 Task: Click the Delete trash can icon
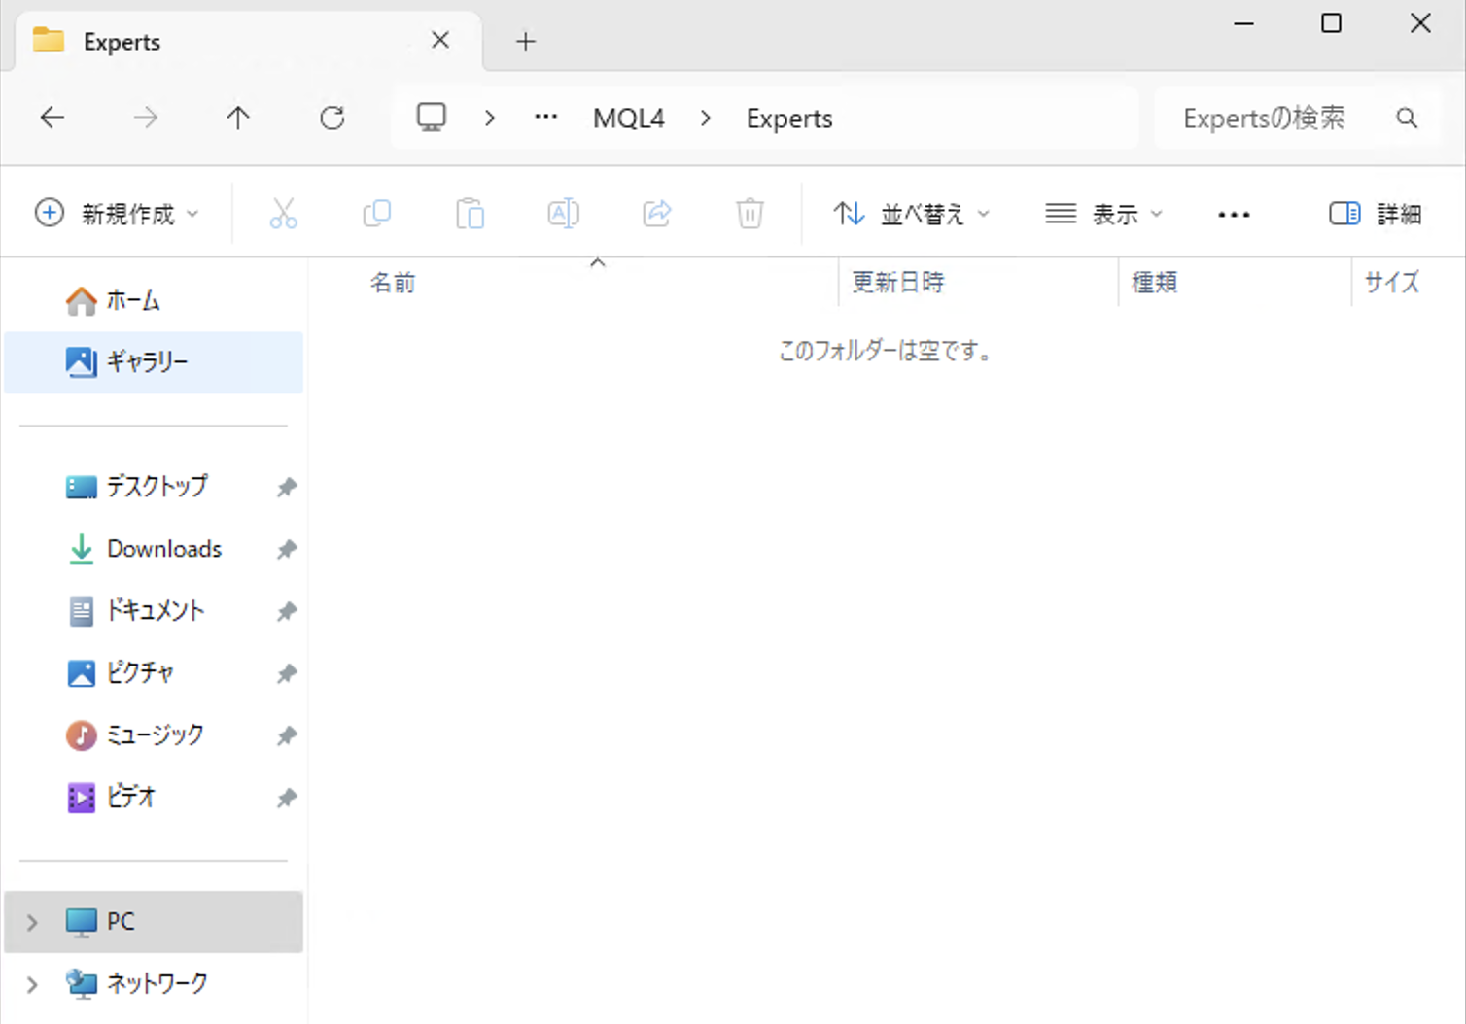(x=750, y=214)
